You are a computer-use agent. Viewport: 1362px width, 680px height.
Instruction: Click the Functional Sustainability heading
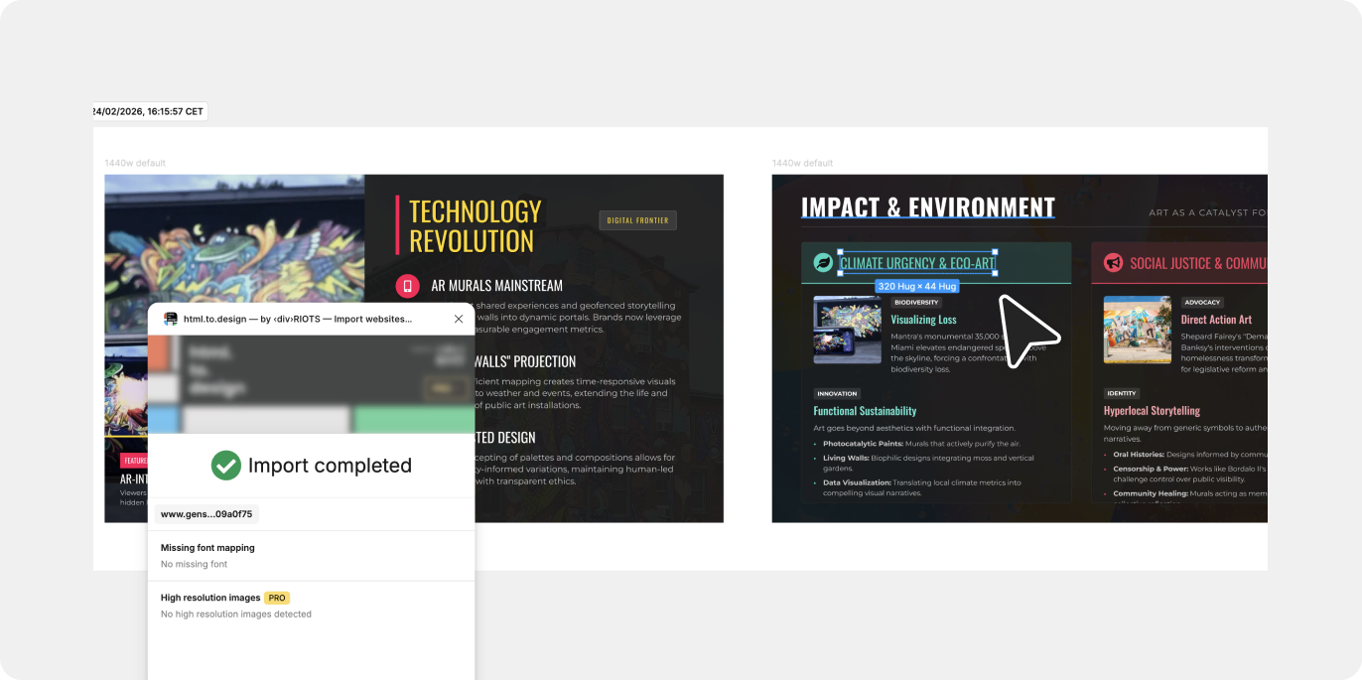coord(865,410)
